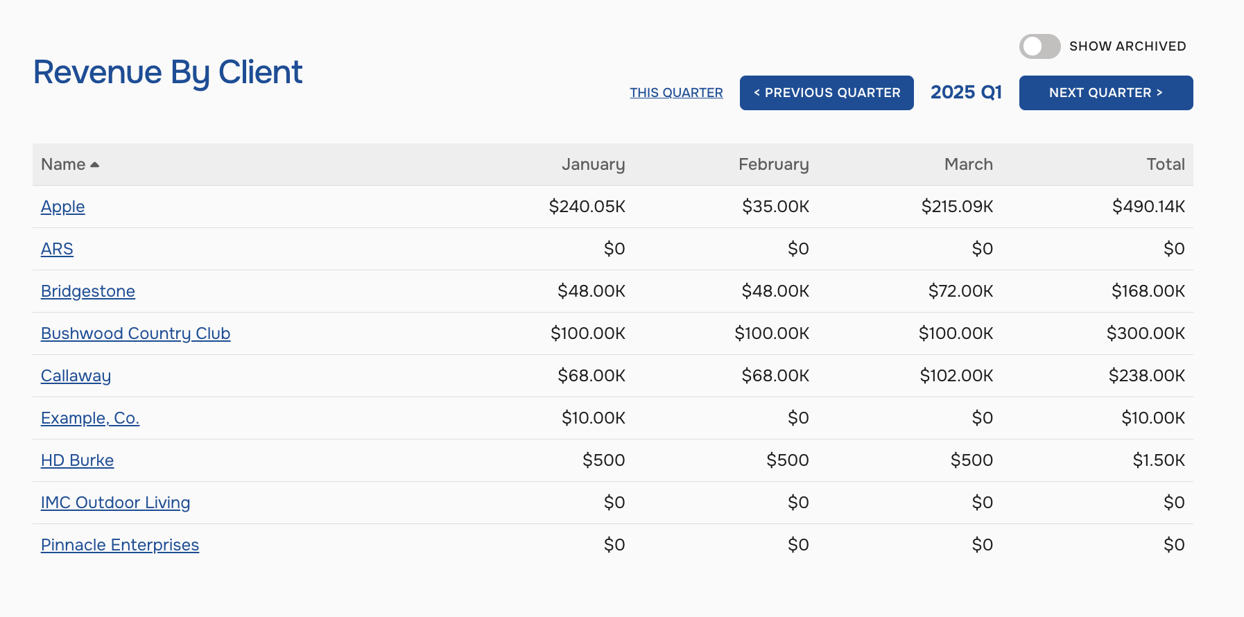The height and width of the screenshot is (617, 1244).
Task: Select Bridgestone's March value $72.00K
Action: click(x=960, y=291)
